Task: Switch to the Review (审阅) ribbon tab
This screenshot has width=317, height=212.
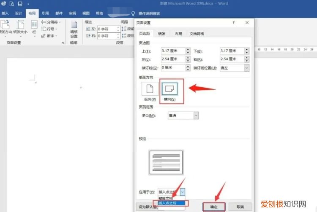Action: (72, 13)
